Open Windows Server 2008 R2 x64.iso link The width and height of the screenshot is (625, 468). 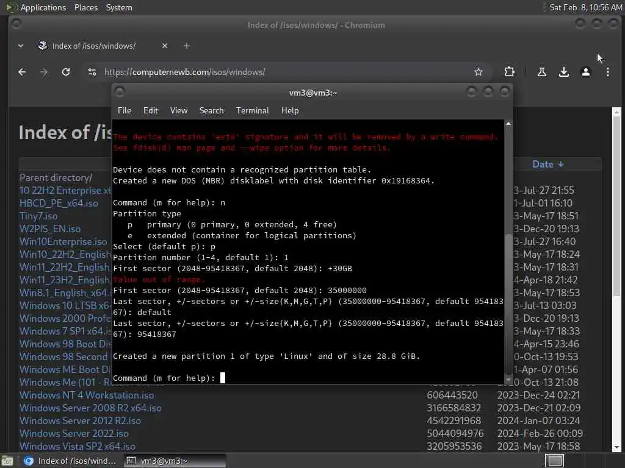(x=90, y=408)
